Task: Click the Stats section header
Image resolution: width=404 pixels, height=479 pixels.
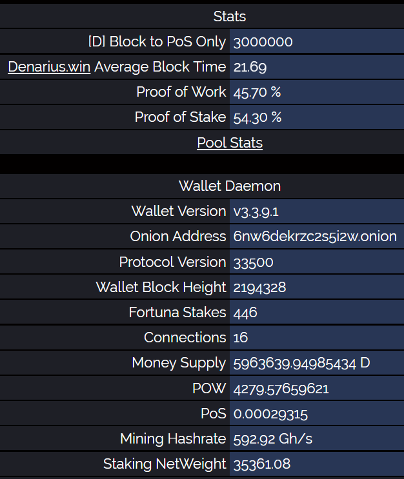Action: point(230,17)
